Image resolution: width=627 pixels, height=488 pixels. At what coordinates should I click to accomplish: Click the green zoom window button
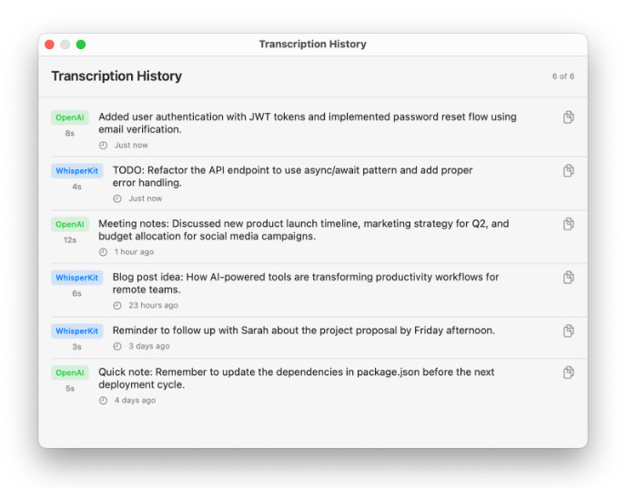click(x=81, y=45)
